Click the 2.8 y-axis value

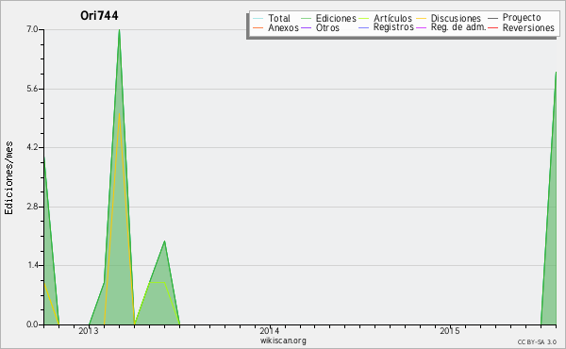32,207
